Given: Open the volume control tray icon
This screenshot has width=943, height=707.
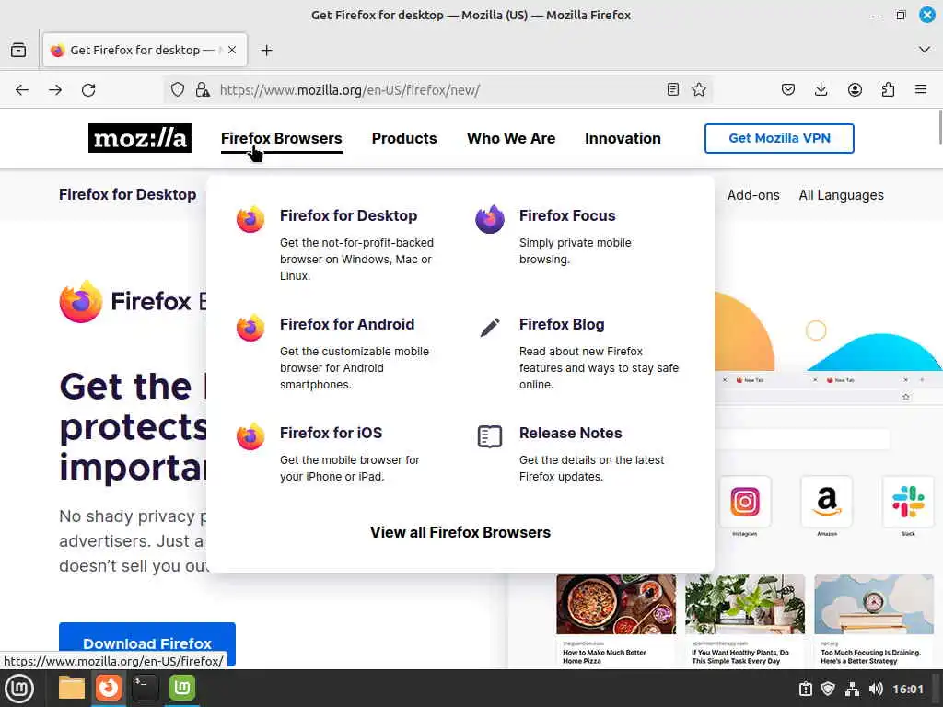Looking at the screenshot, I should [x=876, y=689].
